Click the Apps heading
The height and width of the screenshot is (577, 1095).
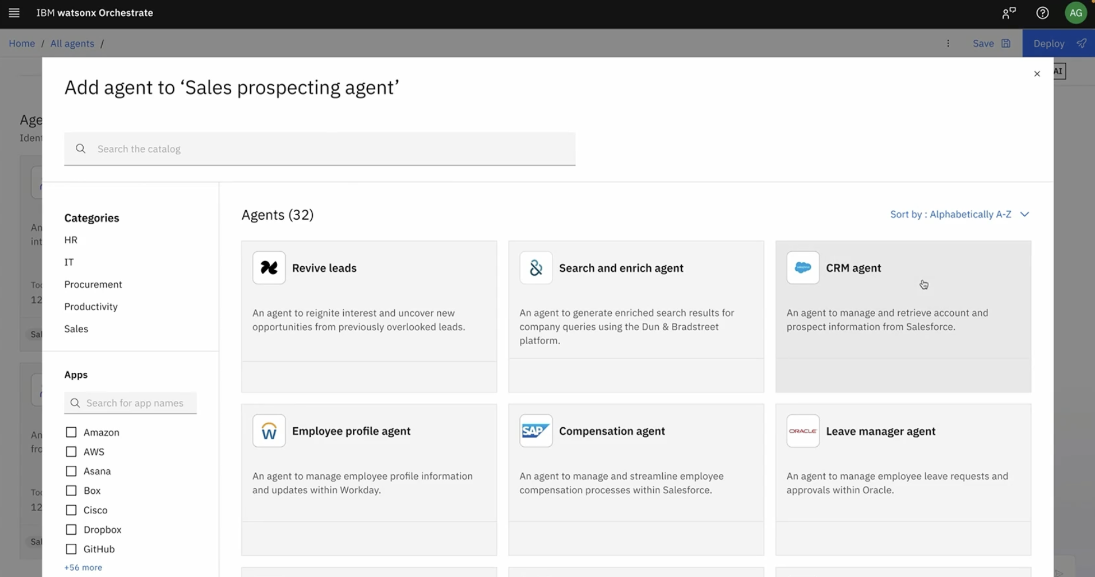[x=76, y=375]
